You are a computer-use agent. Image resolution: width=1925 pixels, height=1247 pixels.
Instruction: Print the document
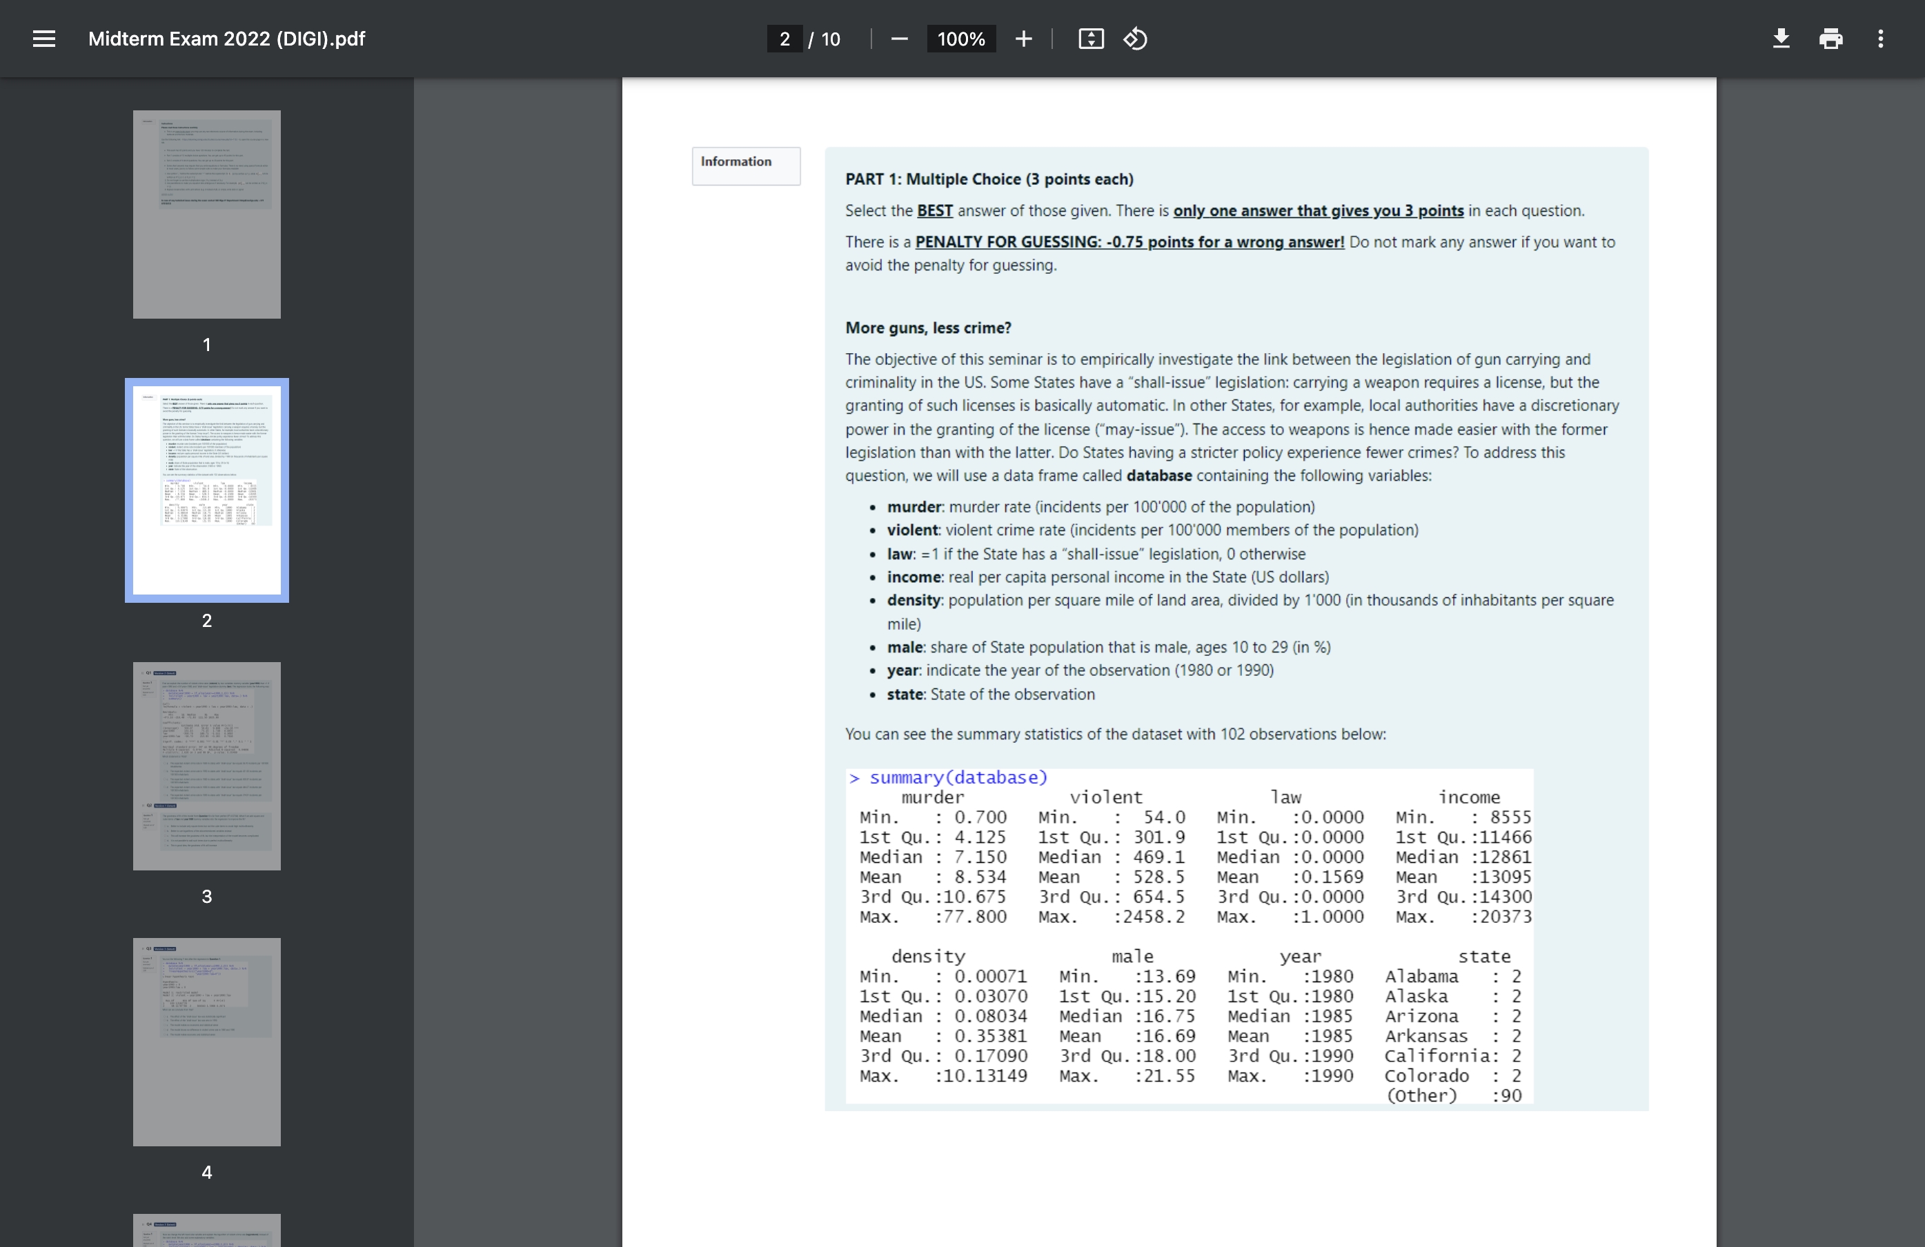click(1831, 39)
